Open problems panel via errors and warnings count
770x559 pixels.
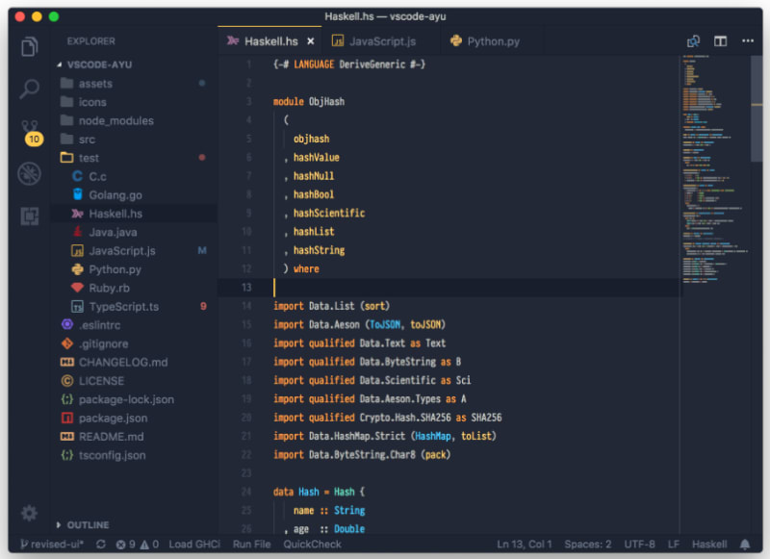[137, 545]
